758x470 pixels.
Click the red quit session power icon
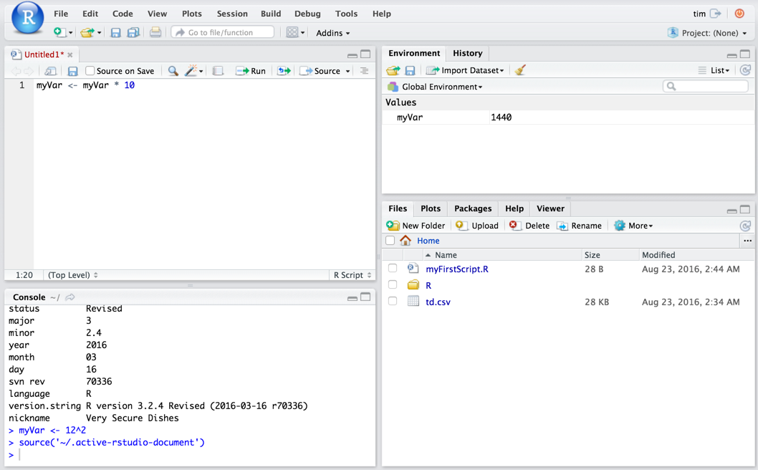click(x=739, y=14)
